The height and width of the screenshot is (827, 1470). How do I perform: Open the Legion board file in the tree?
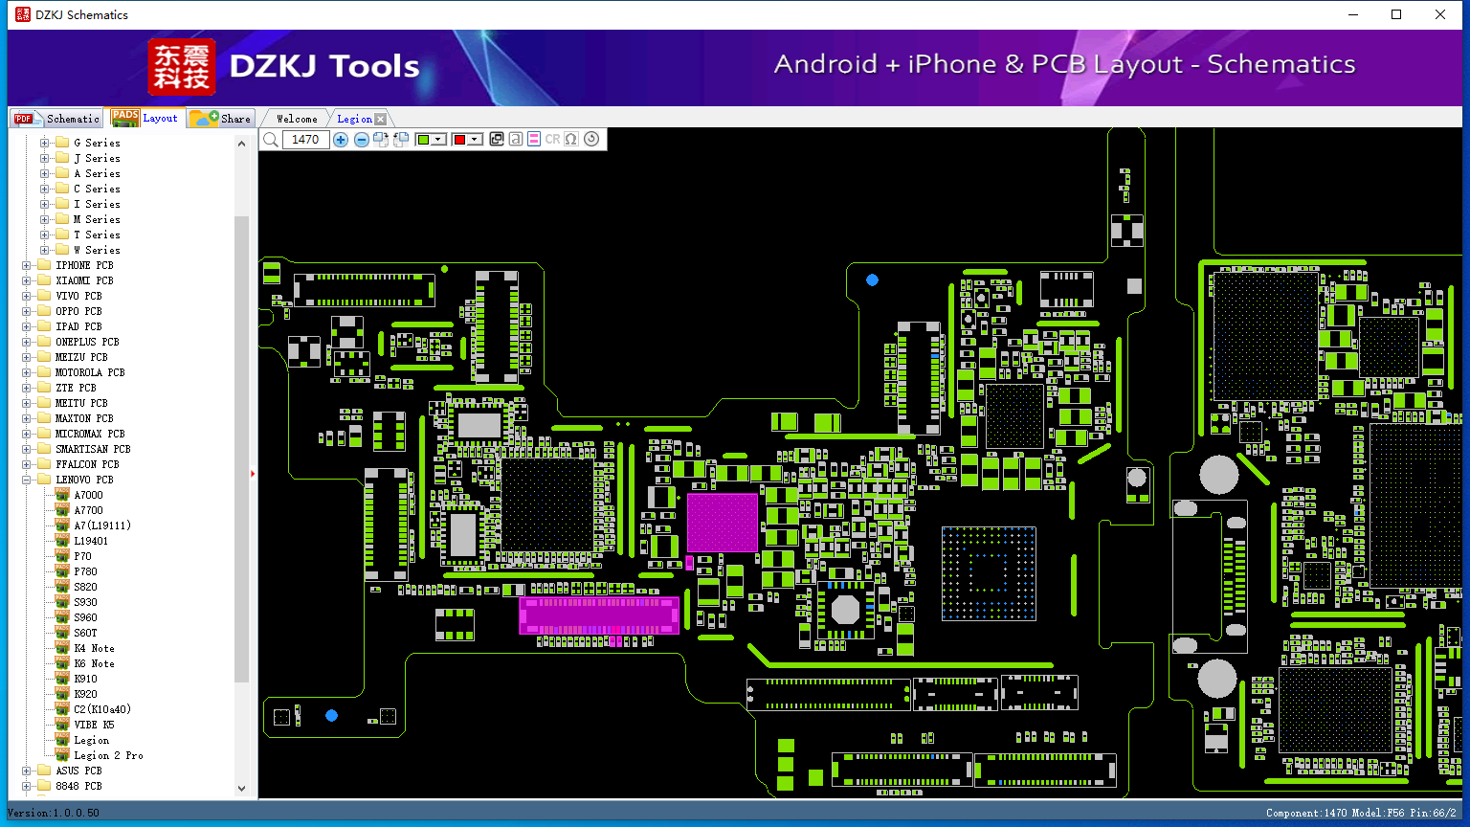click(92, 740)
